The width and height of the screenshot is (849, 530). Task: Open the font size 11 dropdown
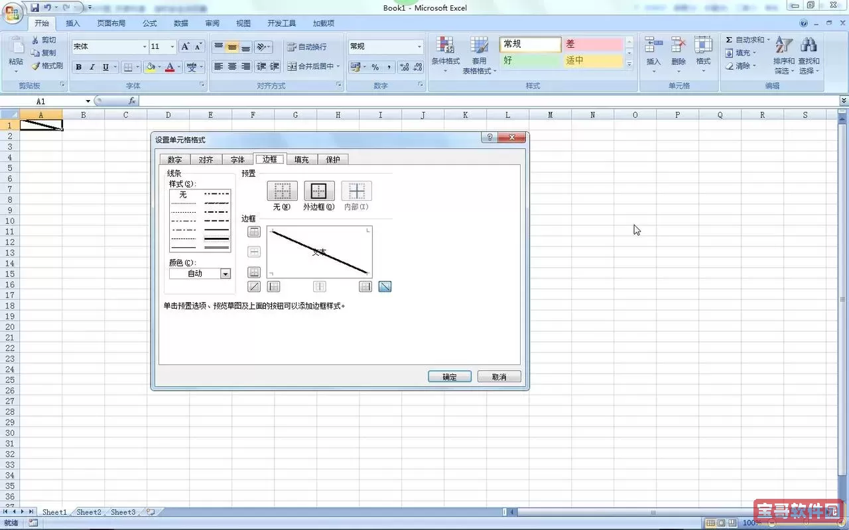(x=172, y=47)
